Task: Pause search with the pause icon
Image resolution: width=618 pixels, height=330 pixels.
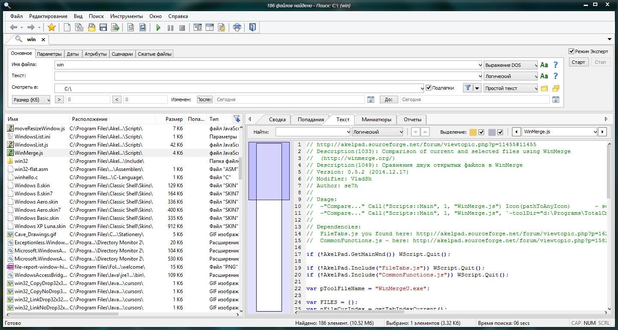Action: [170, 27]
